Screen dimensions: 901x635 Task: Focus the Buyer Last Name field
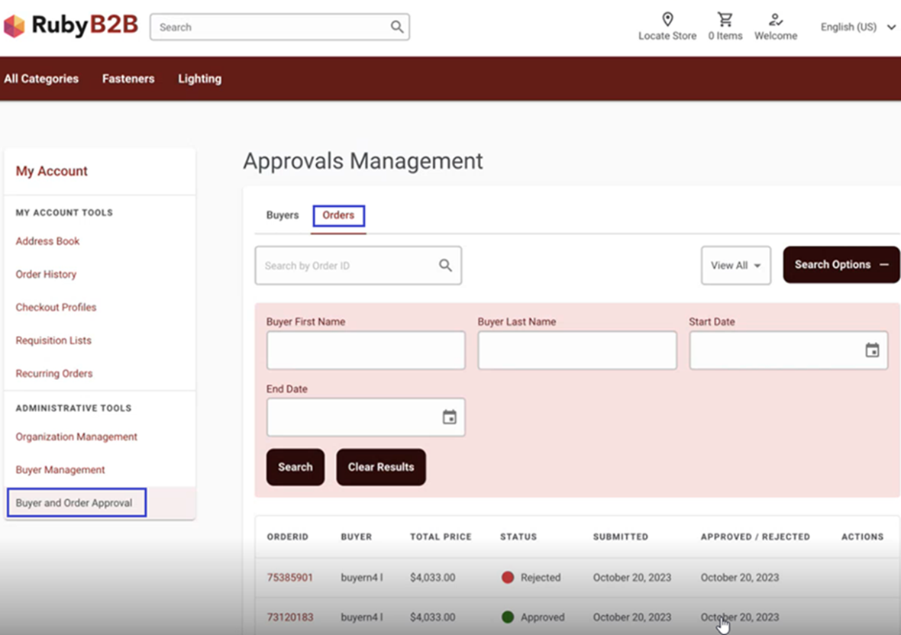(x=577, y=350)
